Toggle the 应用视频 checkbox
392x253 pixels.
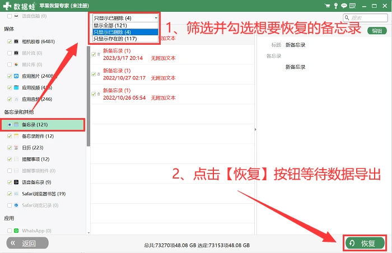(10, 87)
